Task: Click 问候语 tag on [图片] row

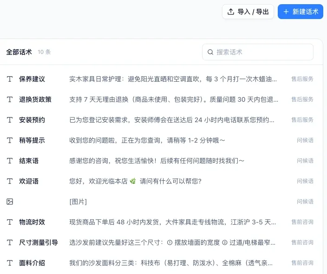Action: tap(305, 202)
